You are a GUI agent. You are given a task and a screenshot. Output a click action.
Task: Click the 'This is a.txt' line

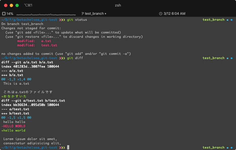pyautogui.click(x=16, y=84)
